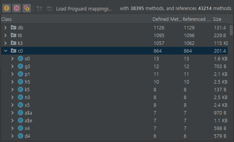Click the class icon for x0
This screenshot has width=234, height=142.
coord(20,58)
